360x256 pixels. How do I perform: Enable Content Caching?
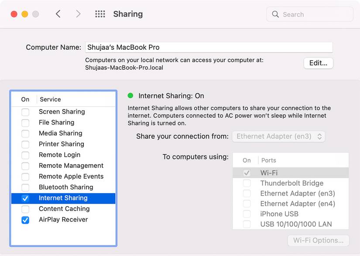[x=25, y=209]
